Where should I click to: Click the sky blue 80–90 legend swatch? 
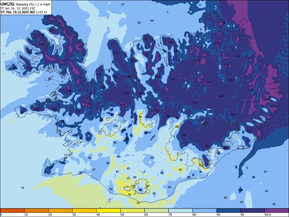(205, 211)
